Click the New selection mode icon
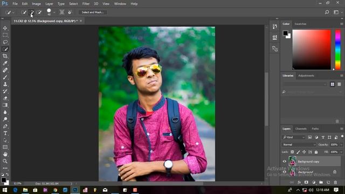The image size is (345, 194). (24, 12)
